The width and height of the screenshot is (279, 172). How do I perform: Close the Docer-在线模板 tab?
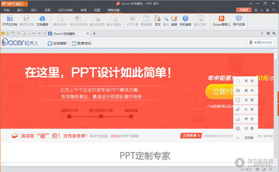tap(88, 33)
